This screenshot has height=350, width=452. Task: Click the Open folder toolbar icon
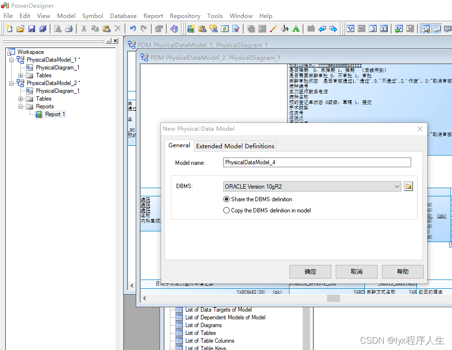click(20, 29)
